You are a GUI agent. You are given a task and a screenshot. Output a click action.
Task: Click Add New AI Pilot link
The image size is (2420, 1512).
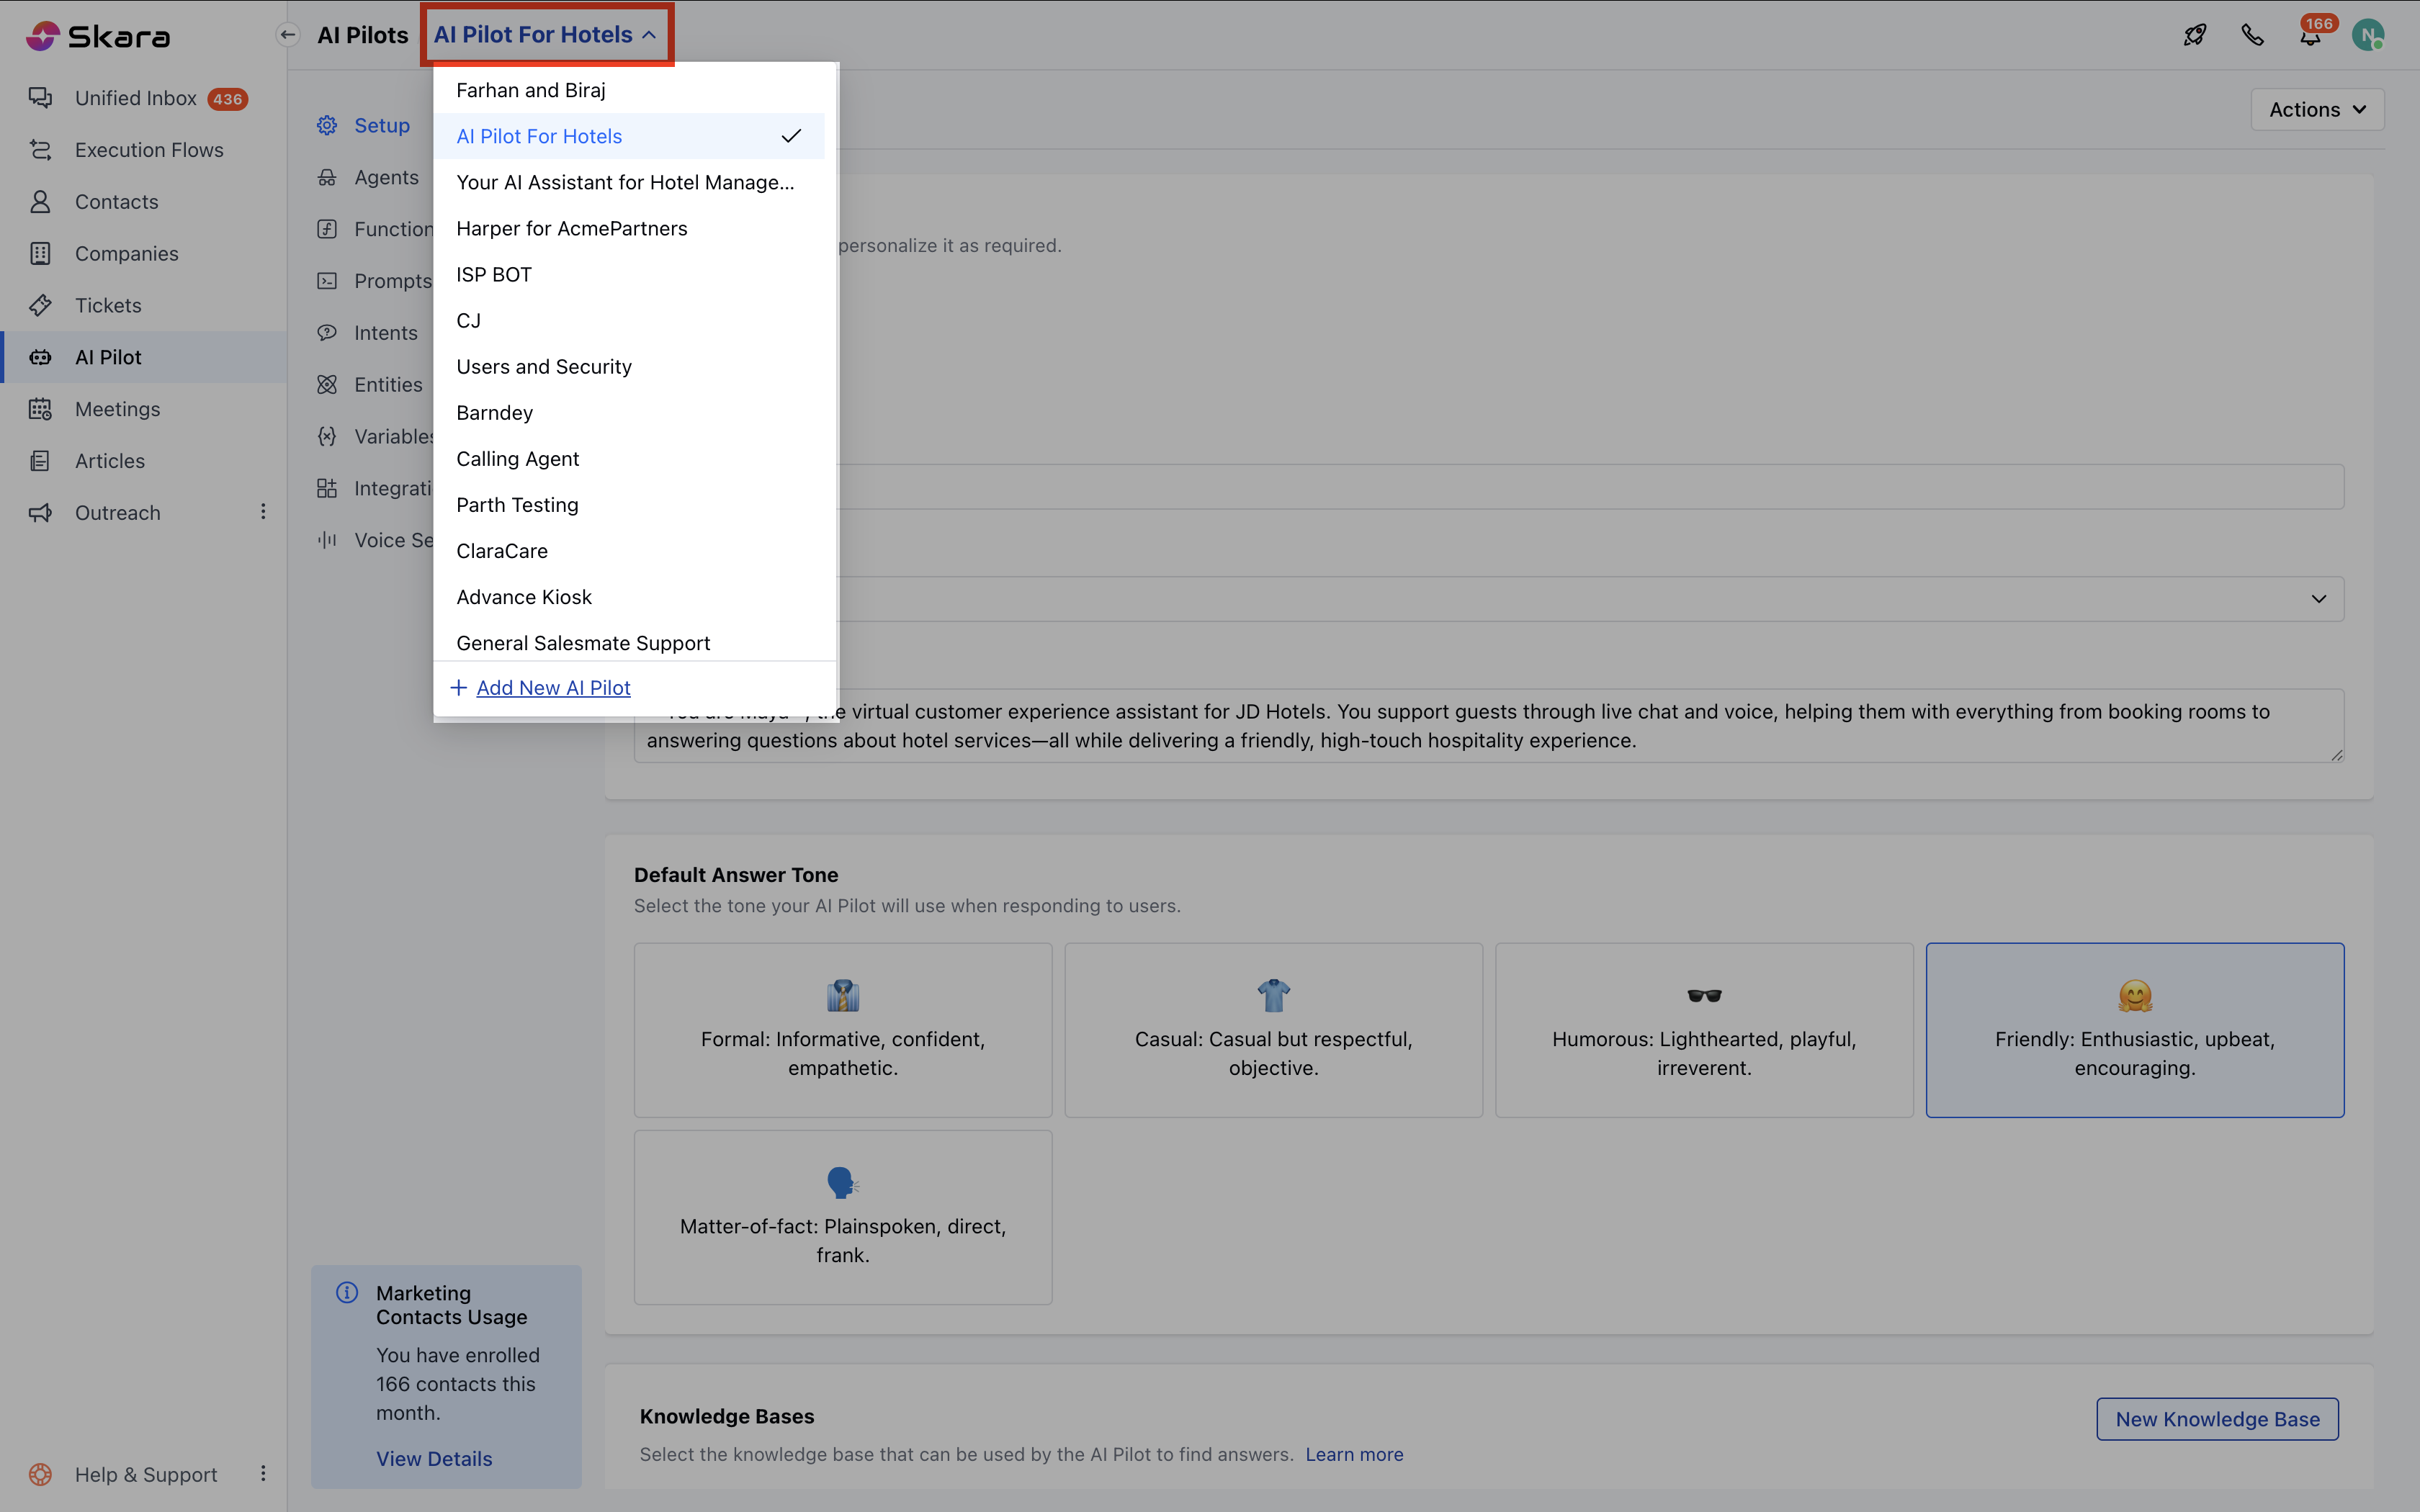(x=552, y=688)
